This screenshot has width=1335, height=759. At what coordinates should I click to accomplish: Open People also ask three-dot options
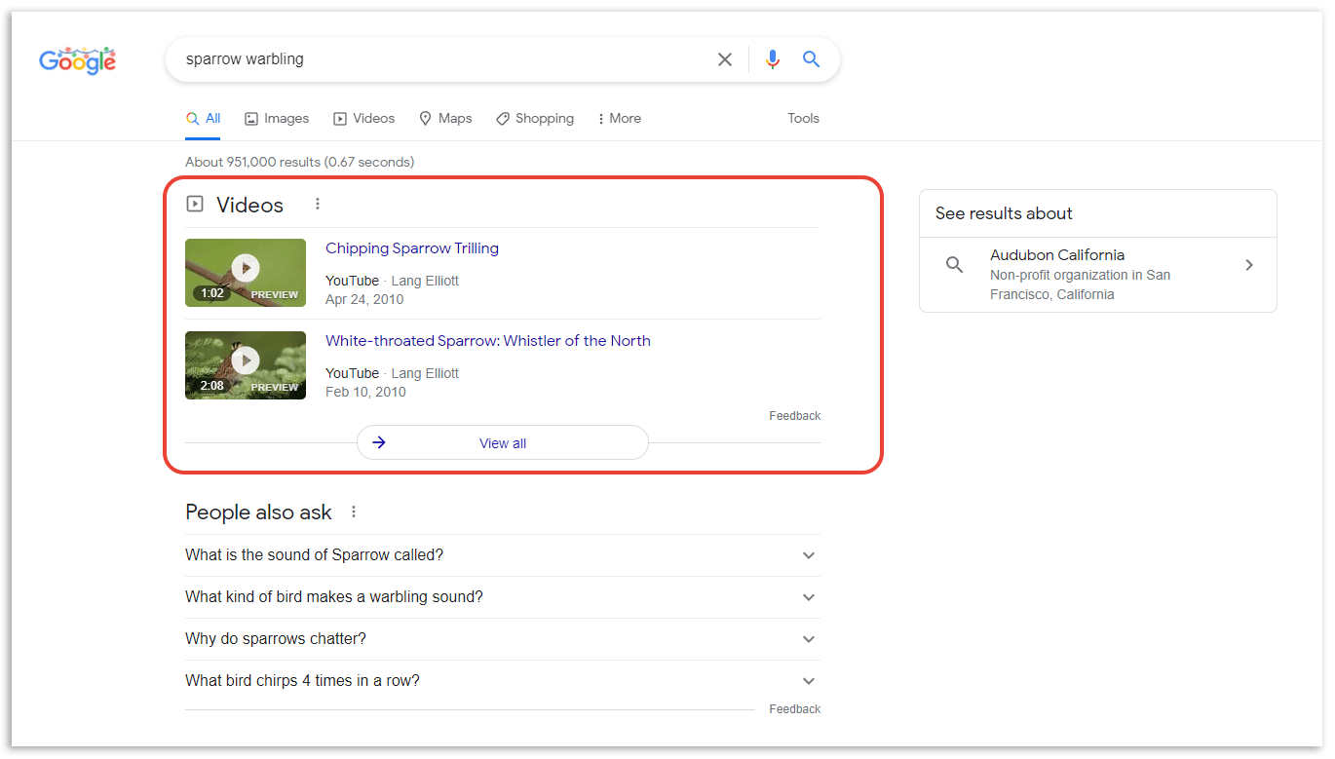(354, 512)
